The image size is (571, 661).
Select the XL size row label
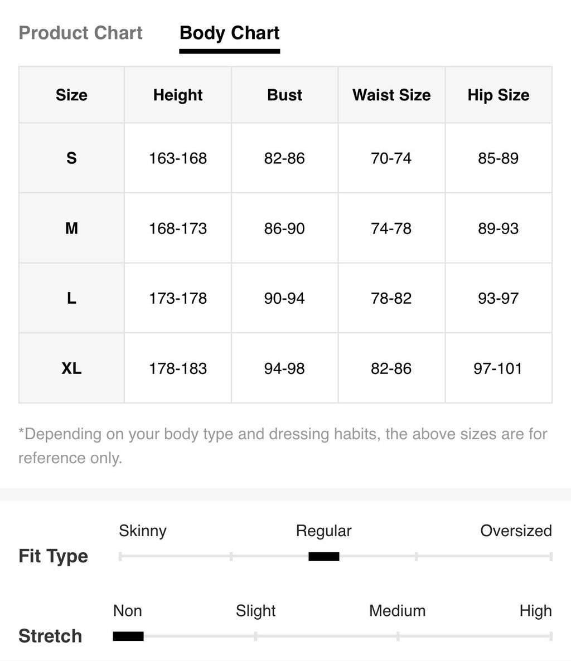pyautogui.click(x=72, y=368)
